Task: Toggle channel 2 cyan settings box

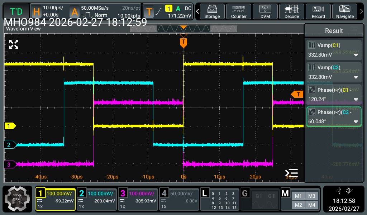Action: (x=96, y=199)
